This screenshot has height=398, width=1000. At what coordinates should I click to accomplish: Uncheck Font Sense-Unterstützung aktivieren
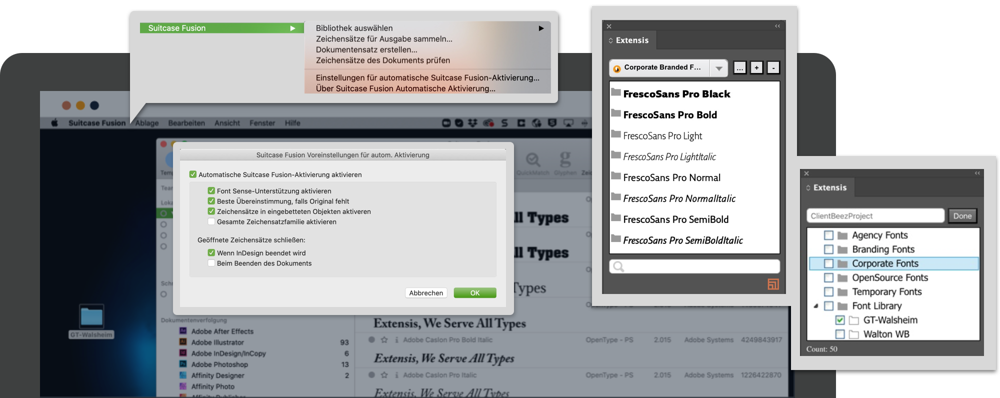pos(211,191)
